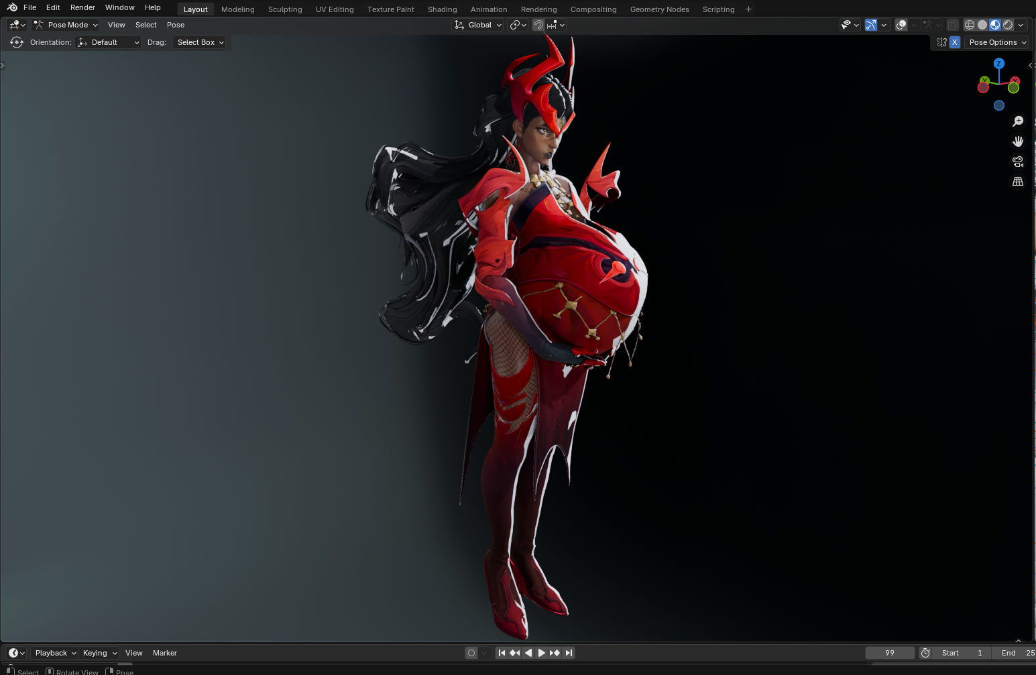
Task: Open the Edit menu
Action: pyautogui.click(x=53, y=7)
